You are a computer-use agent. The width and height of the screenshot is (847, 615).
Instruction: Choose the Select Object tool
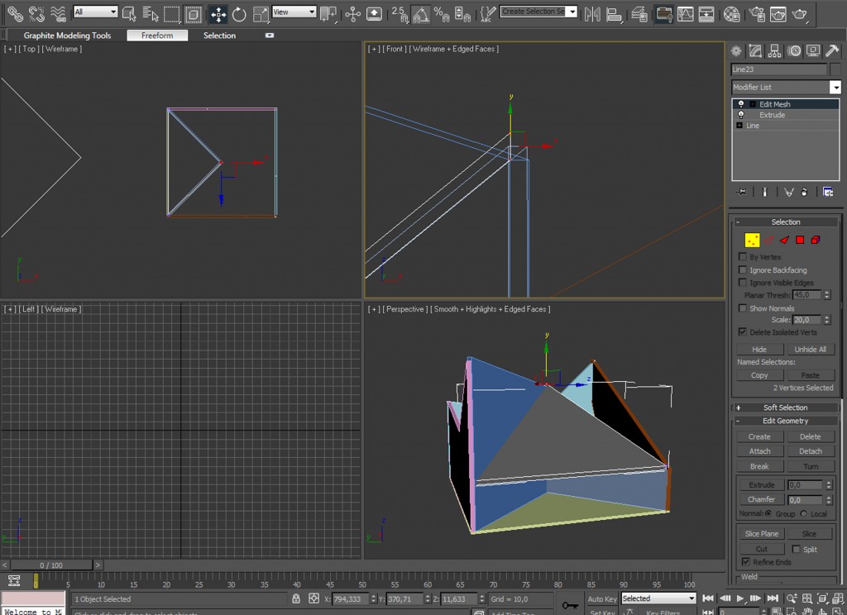click(129, 14)
